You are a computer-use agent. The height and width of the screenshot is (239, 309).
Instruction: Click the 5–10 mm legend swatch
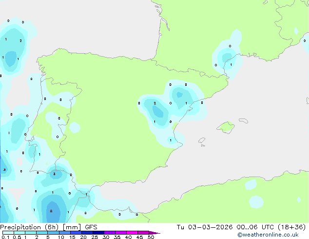click(x=53, y=233)
